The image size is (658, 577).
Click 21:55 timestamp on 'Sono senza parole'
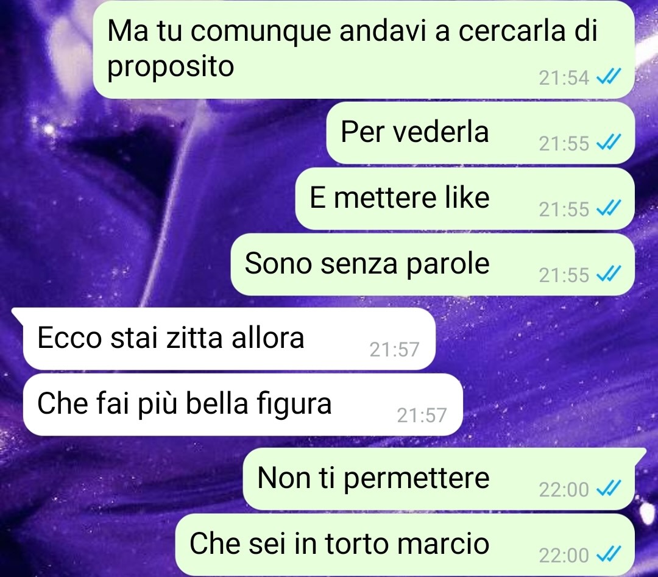(564, 275)
